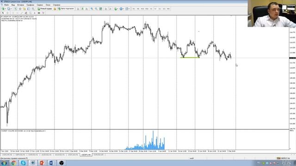Viewport: 296px width, 166px height.
Task: Open the Strategy Tester icon
Action: pos(33,9)
